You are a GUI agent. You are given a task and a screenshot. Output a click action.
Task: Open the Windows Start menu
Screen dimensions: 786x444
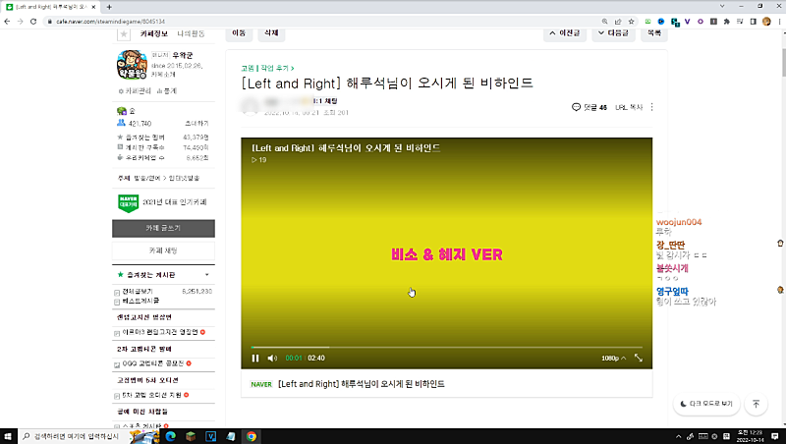pyautogui.click(x=7, y=436)
